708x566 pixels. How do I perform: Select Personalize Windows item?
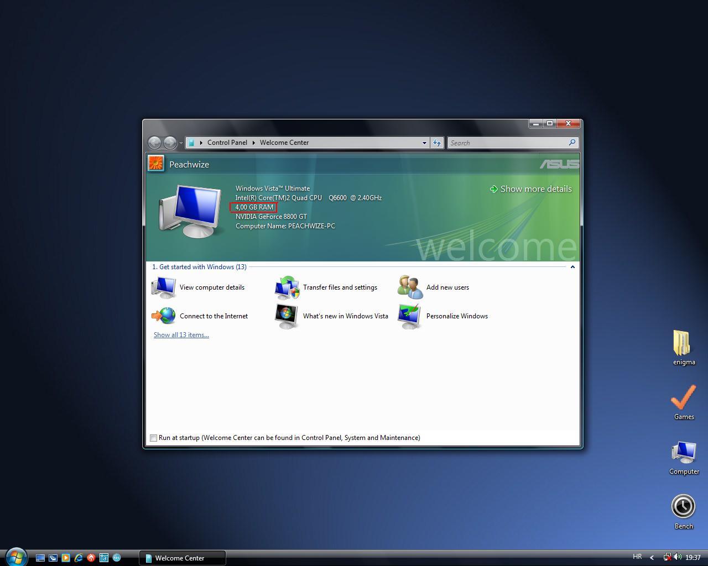442,316
